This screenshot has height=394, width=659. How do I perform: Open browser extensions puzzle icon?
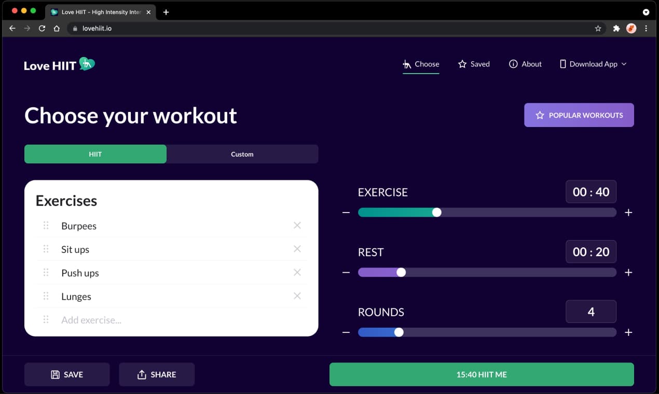click(x=616, y=29)
